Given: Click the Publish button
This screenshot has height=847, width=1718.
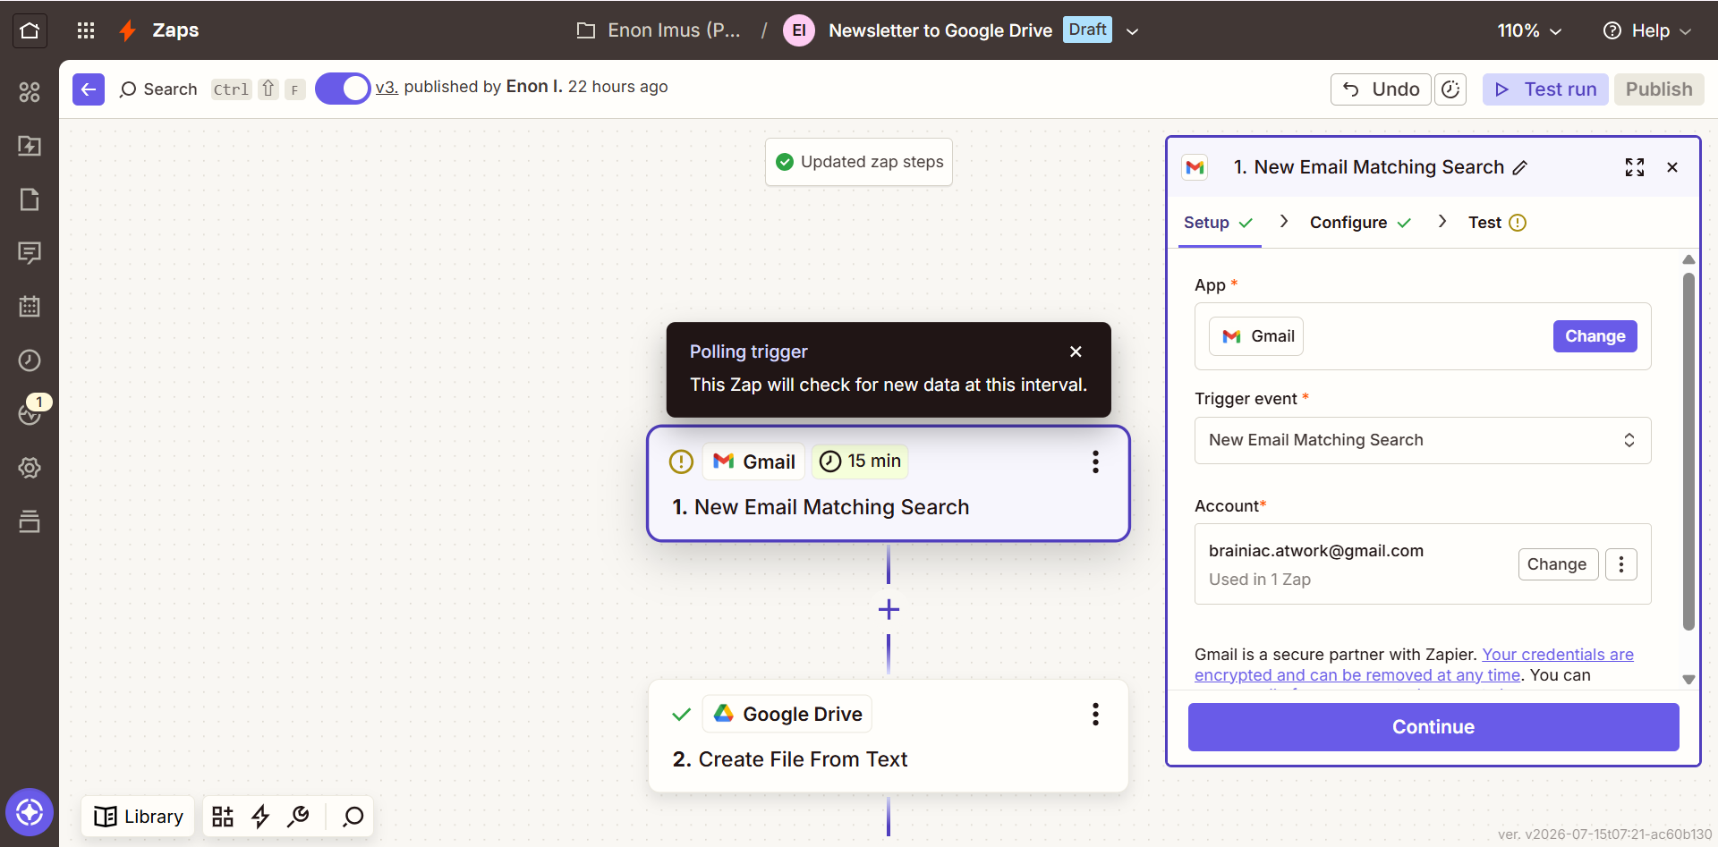Looking at the screenshot, I should tap(1659, 89).
